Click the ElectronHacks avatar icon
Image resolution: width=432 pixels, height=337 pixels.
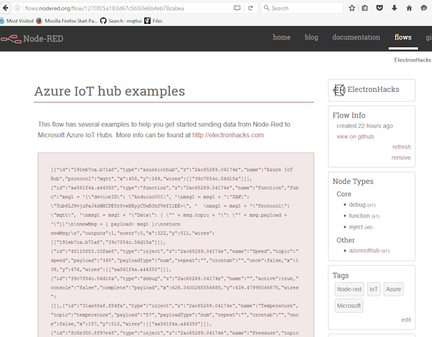pyautogui.click(x=339, y=90)
